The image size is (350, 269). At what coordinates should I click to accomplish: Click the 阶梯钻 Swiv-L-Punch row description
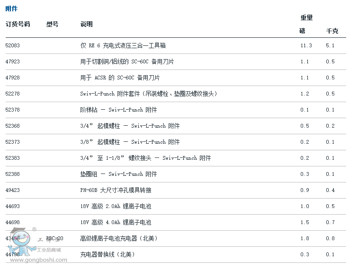click(118, 110)
